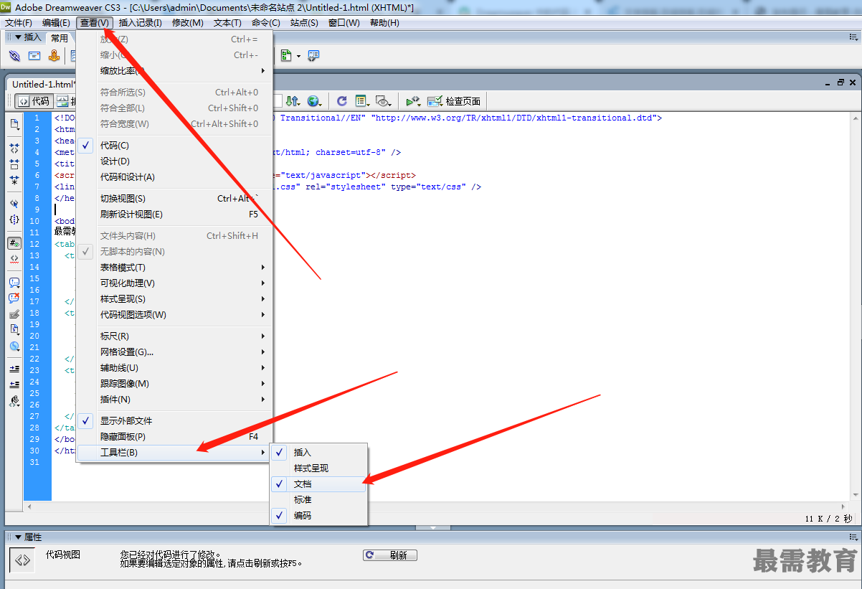Click the Validate Markup icon
Screen dimensions: 862x589
[413, 101]
